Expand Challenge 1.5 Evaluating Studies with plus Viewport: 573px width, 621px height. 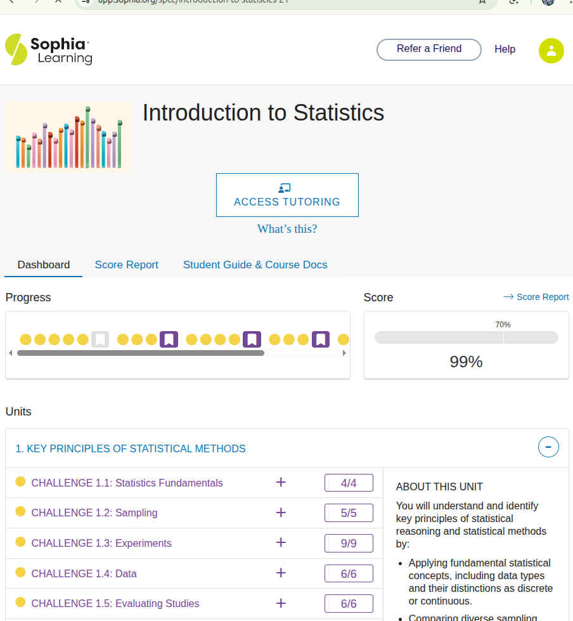(x=281, y=603)
